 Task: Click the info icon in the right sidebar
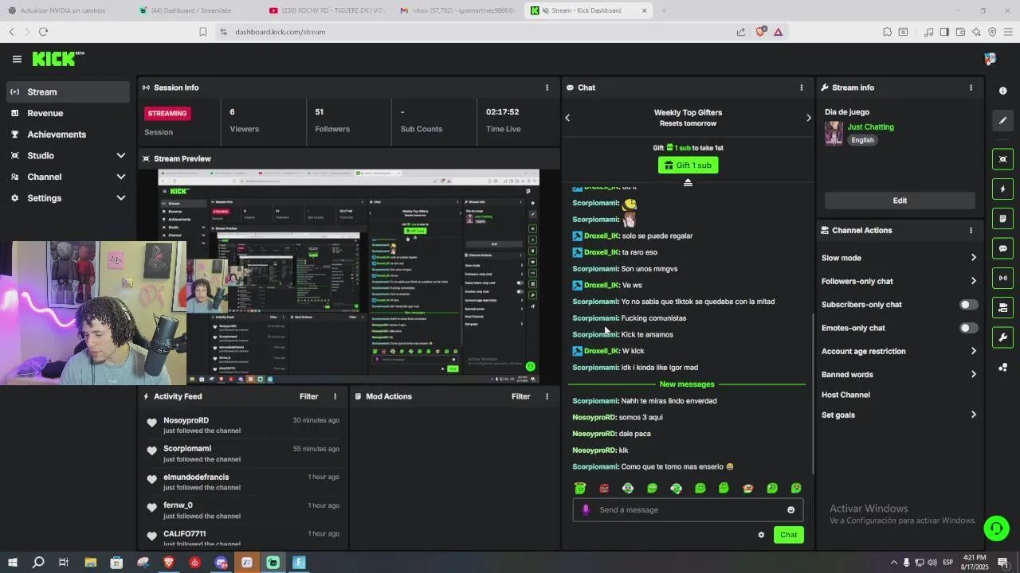coord(1002,91)
